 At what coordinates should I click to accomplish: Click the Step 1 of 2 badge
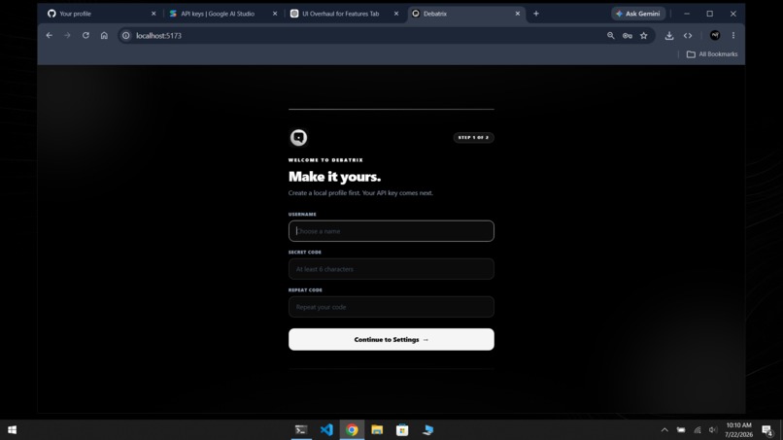pyautogui.click(x=473, y=137)
